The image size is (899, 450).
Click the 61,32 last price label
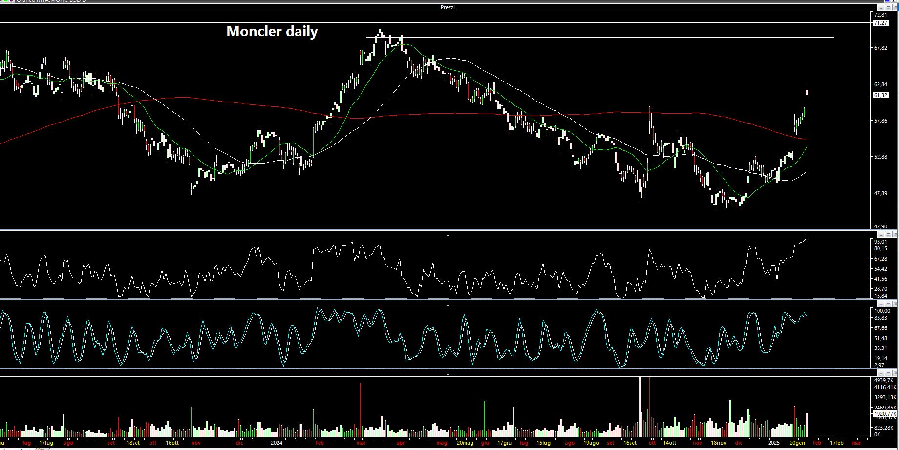pyautogui.click(x=880, y=95)
